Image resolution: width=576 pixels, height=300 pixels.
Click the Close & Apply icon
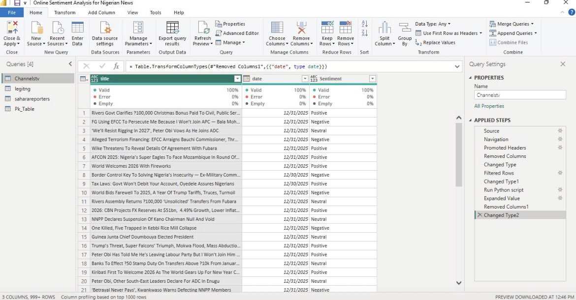[12, 28]
